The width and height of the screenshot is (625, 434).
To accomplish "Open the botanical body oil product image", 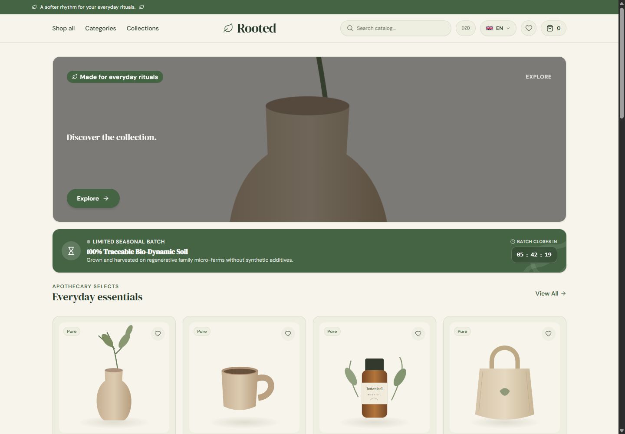I will click(x=375, y=378).
